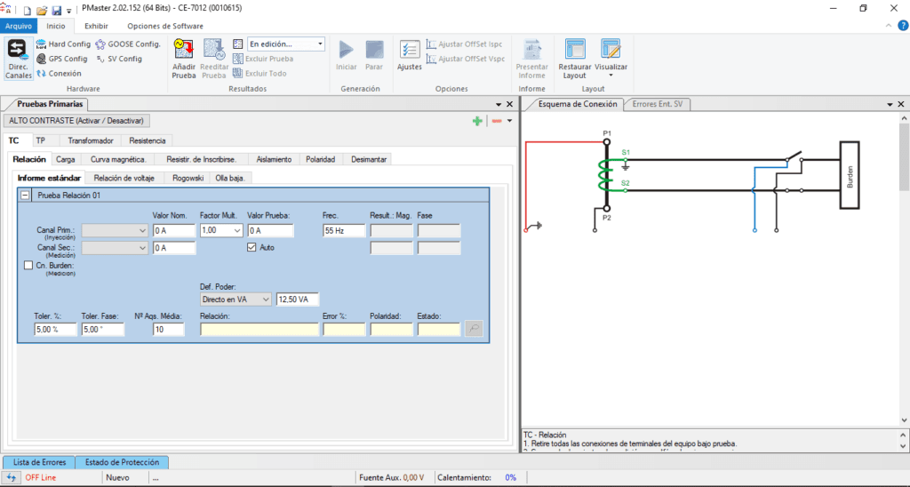Open Direc. Canales channel direction tool
Viewport: 910px width, 487px height.
(18, 59)
